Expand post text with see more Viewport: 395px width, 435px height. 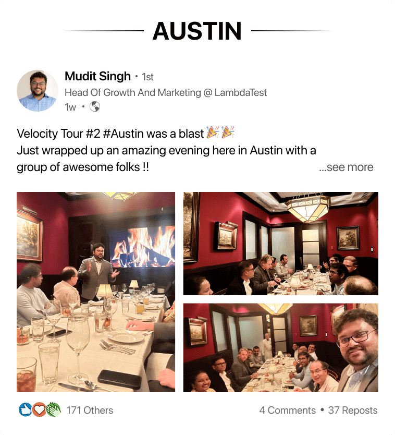[x=346, y=167]
